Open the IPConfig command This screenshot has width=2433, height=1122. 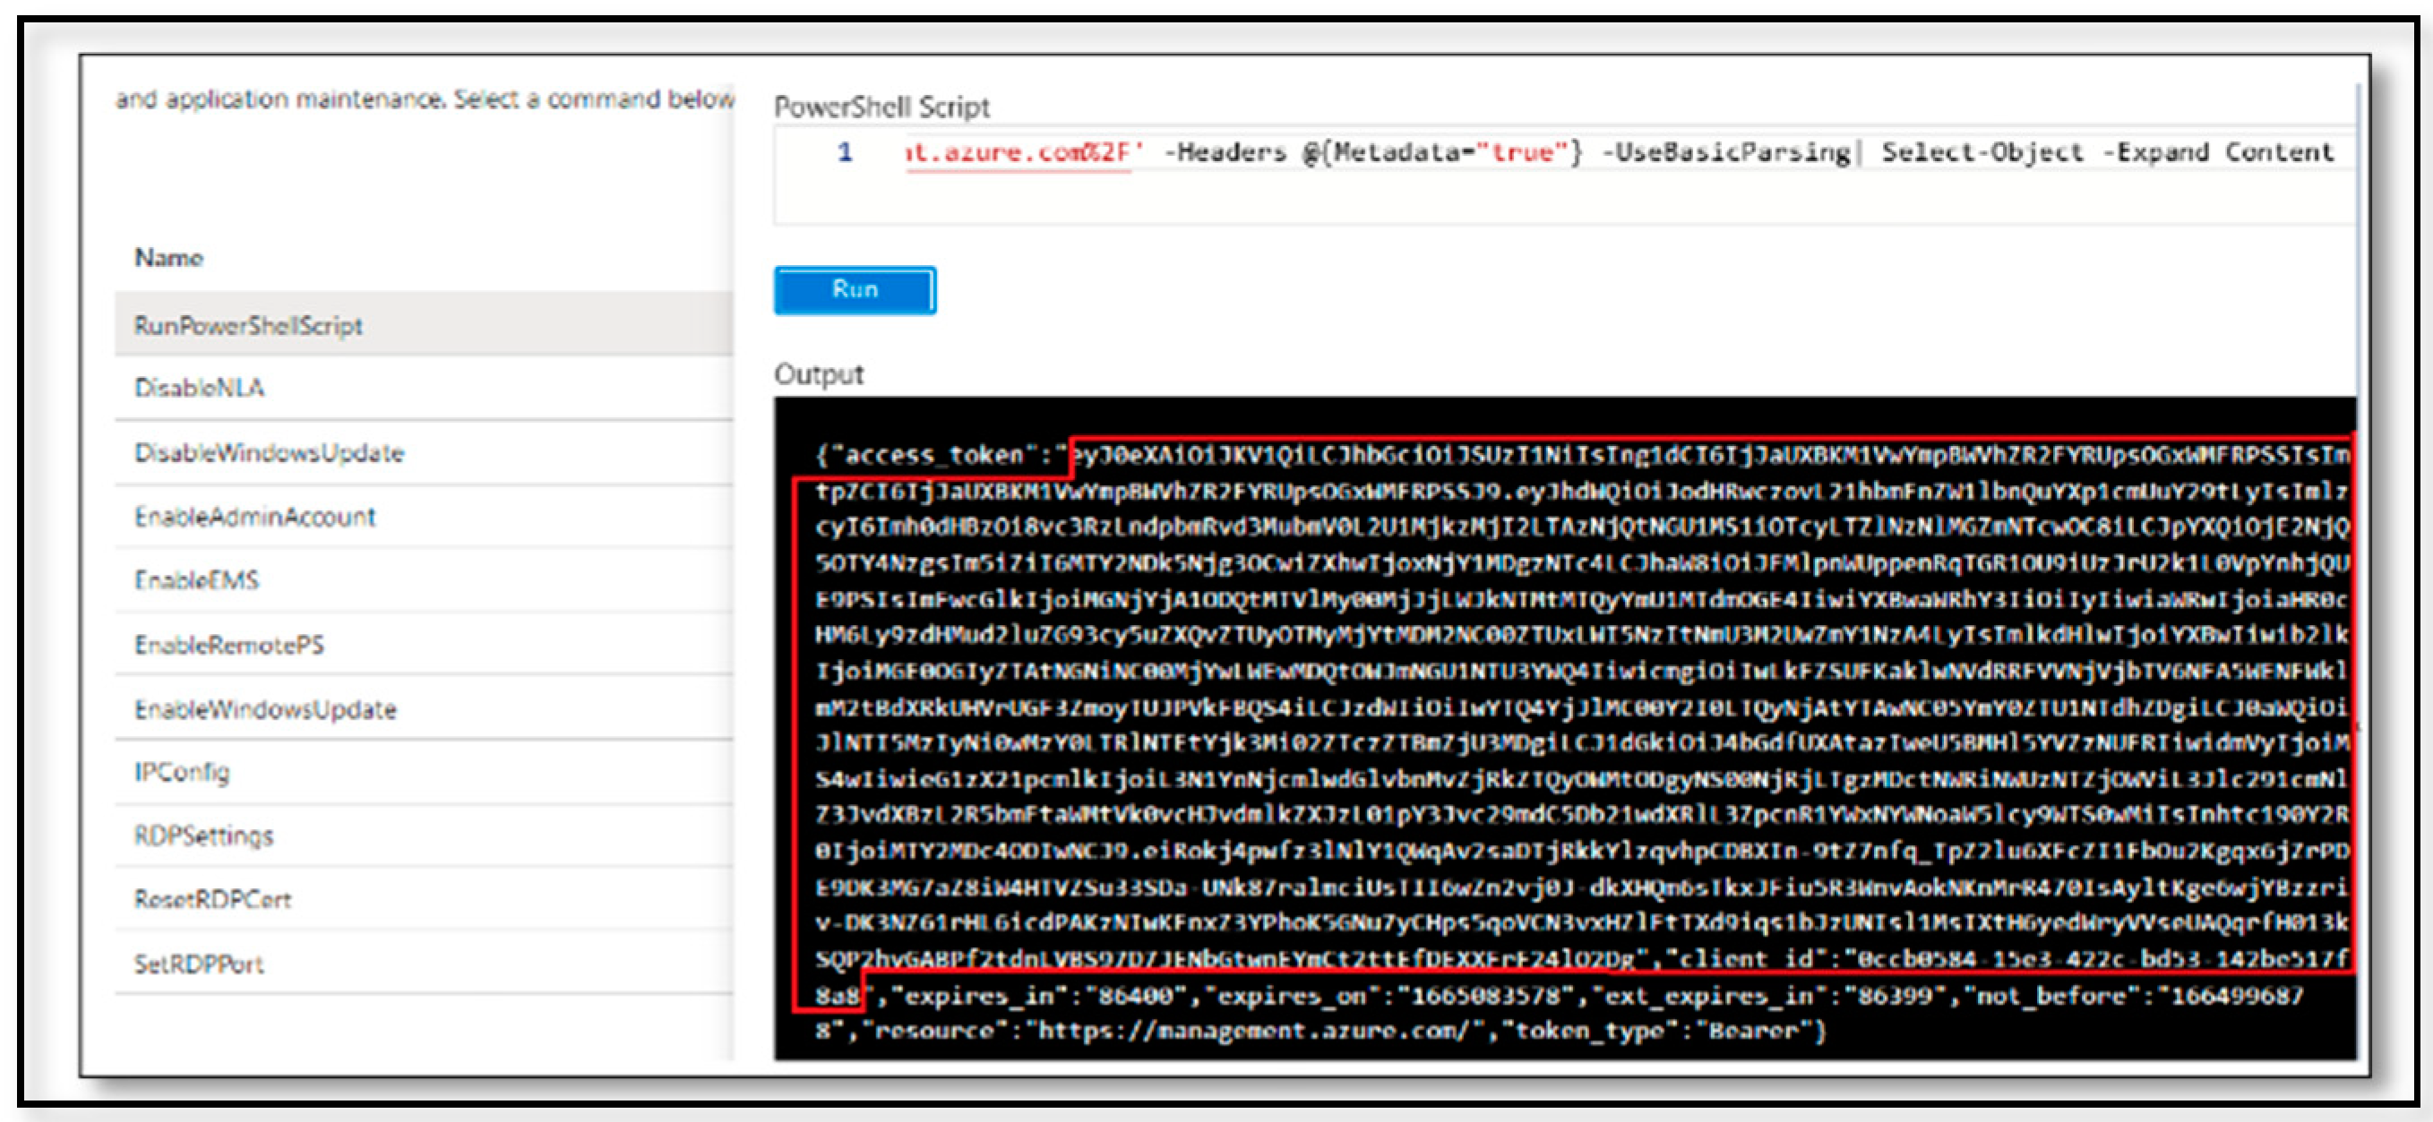click(x=182, y=773)
